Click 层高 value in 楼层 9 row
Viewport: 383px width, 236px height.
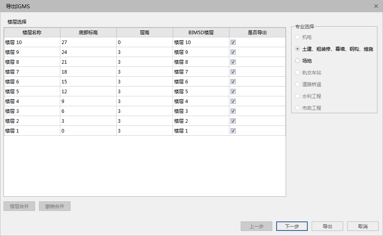coord(145,52)
